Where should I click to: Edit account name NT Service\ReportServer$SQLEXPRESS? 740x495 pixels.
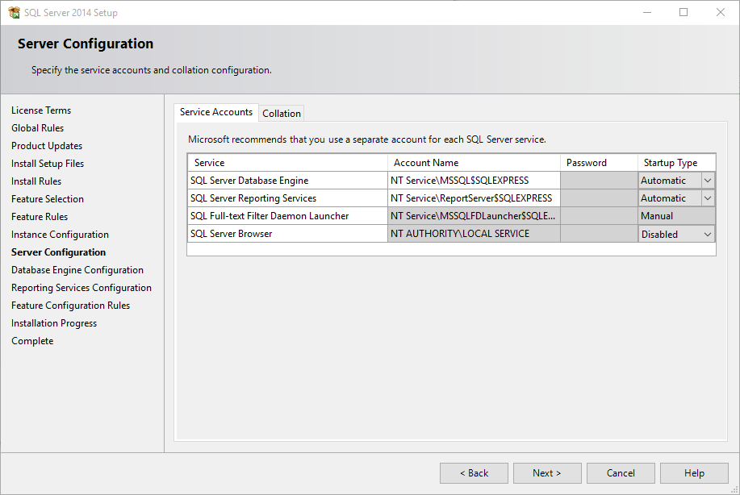point(474,198)
